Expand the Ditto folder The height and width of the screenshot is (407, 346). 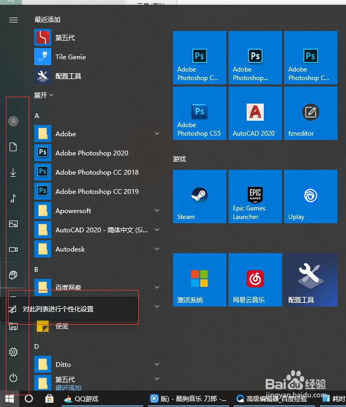(97, 364)
